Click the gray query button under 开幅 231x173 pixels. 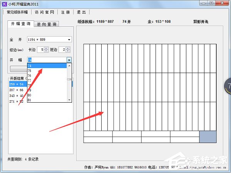pos(19,69)
